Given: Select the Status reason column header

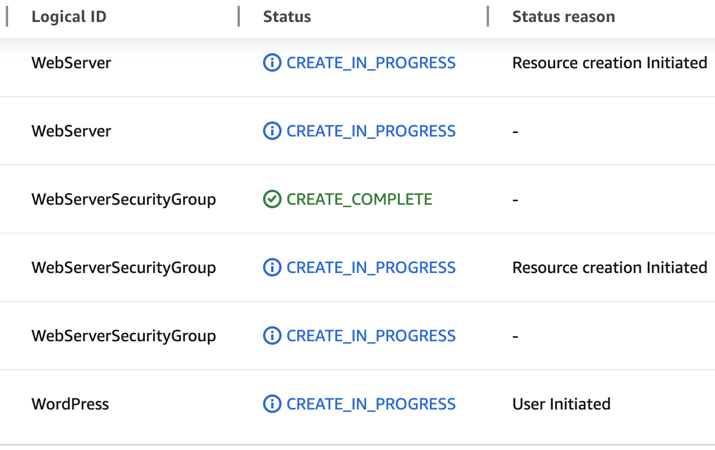Looking at the screenshot, I should click(x=563, y=16).
